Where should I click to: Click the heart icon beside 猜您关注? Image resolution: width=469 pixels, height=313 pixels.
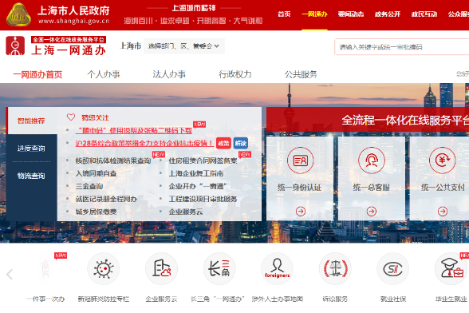pyautogui.click(x=71, y=117)
